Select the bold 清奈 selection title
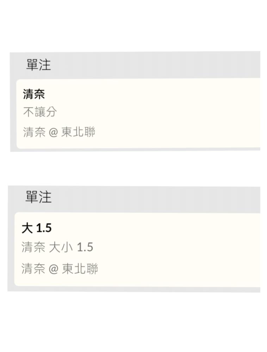The width and height of the screenshot is (267, 352). pyautogui.click(x=34, y=94)
